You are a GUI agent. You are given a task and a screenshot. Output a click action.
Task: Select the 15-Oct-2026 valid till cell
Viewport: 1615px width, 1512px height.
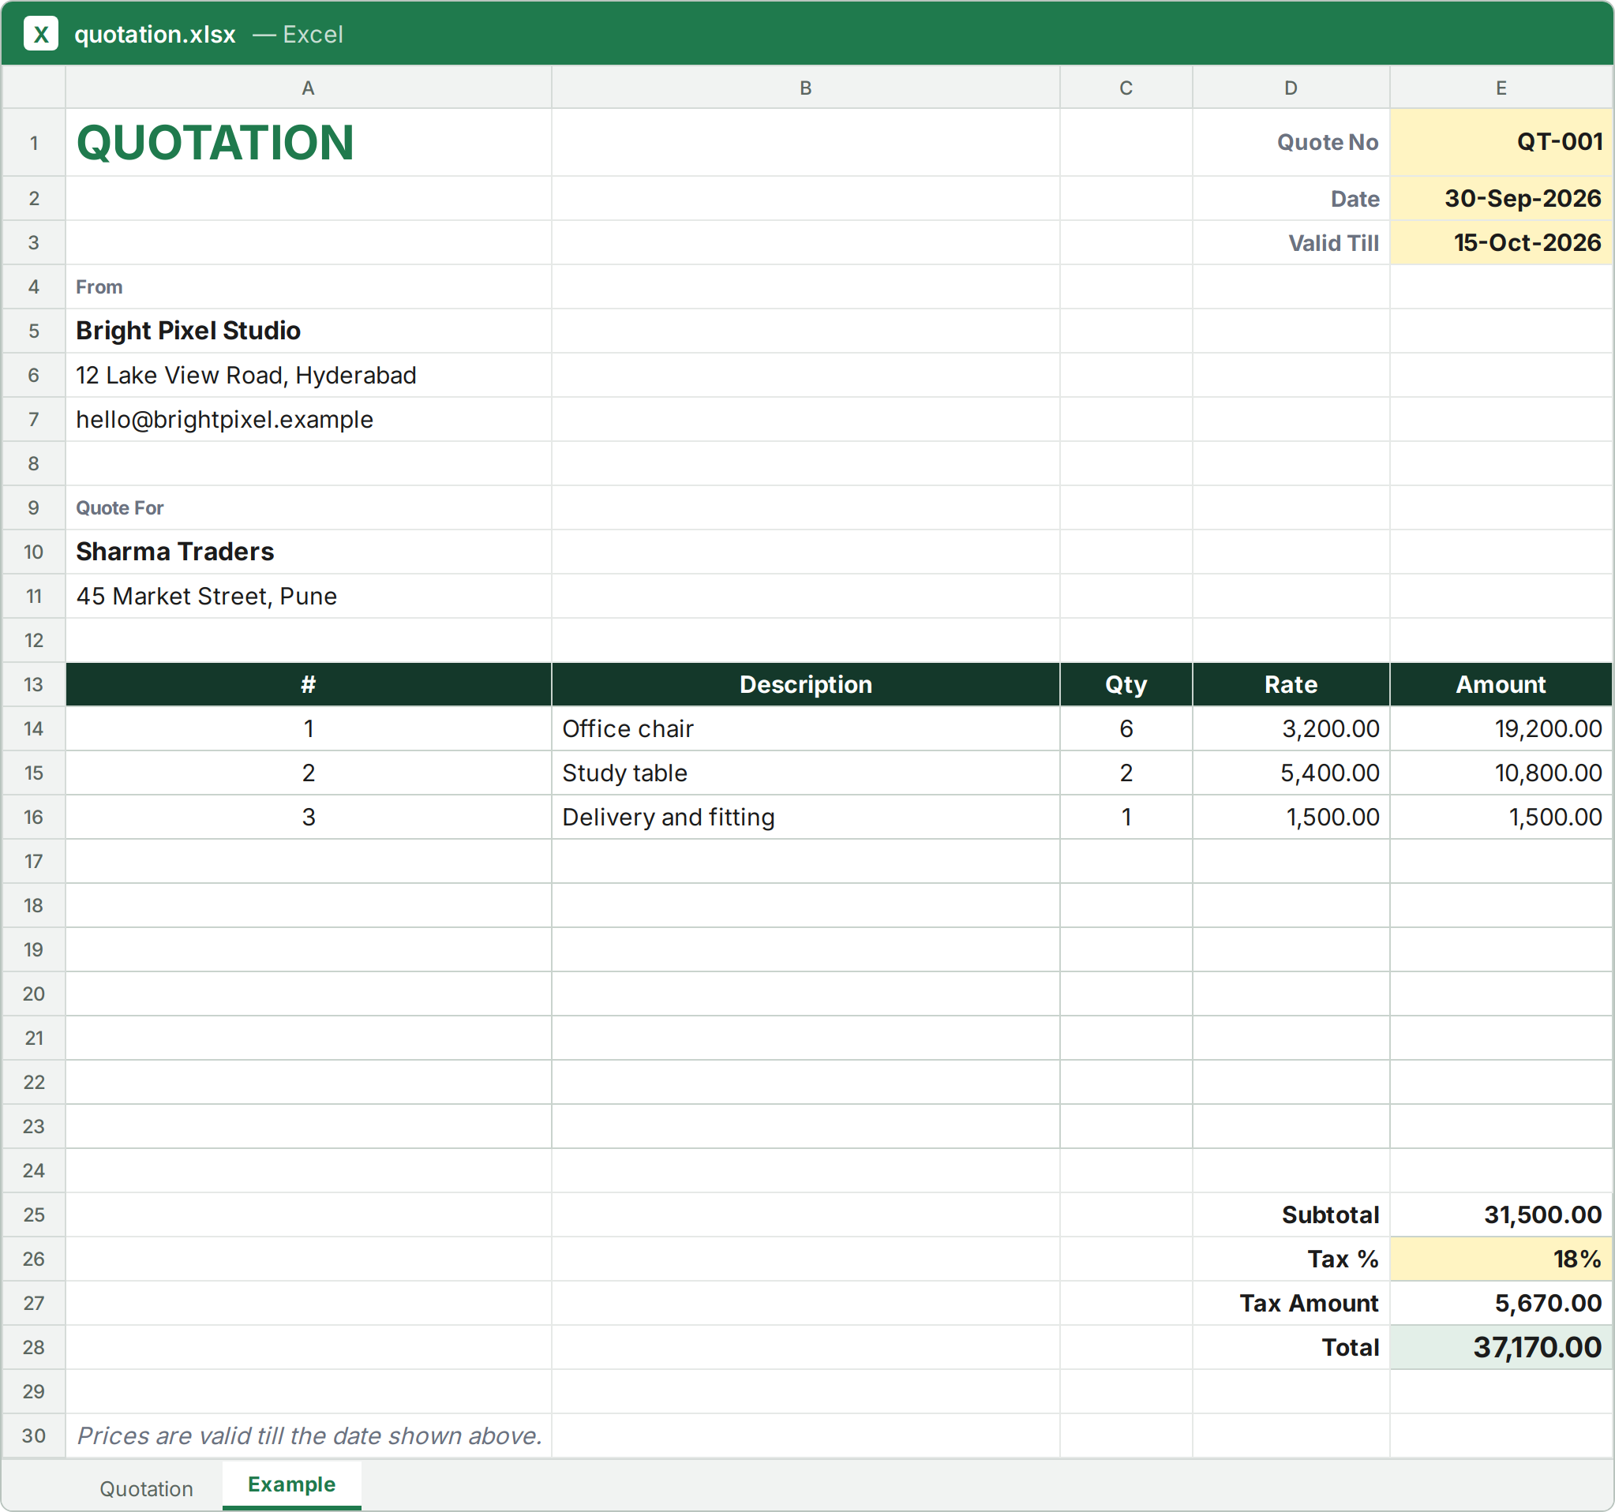click(1501, 242)
